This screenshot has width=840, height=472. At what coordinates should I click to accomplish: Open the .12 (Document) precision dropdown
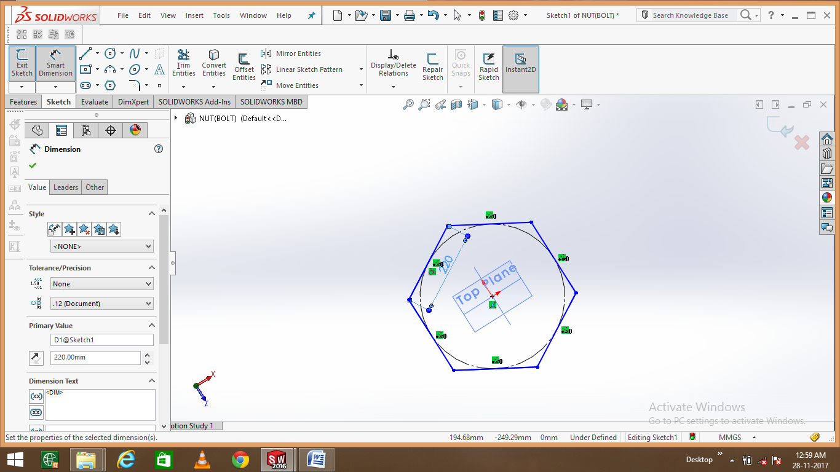[101, 303]
